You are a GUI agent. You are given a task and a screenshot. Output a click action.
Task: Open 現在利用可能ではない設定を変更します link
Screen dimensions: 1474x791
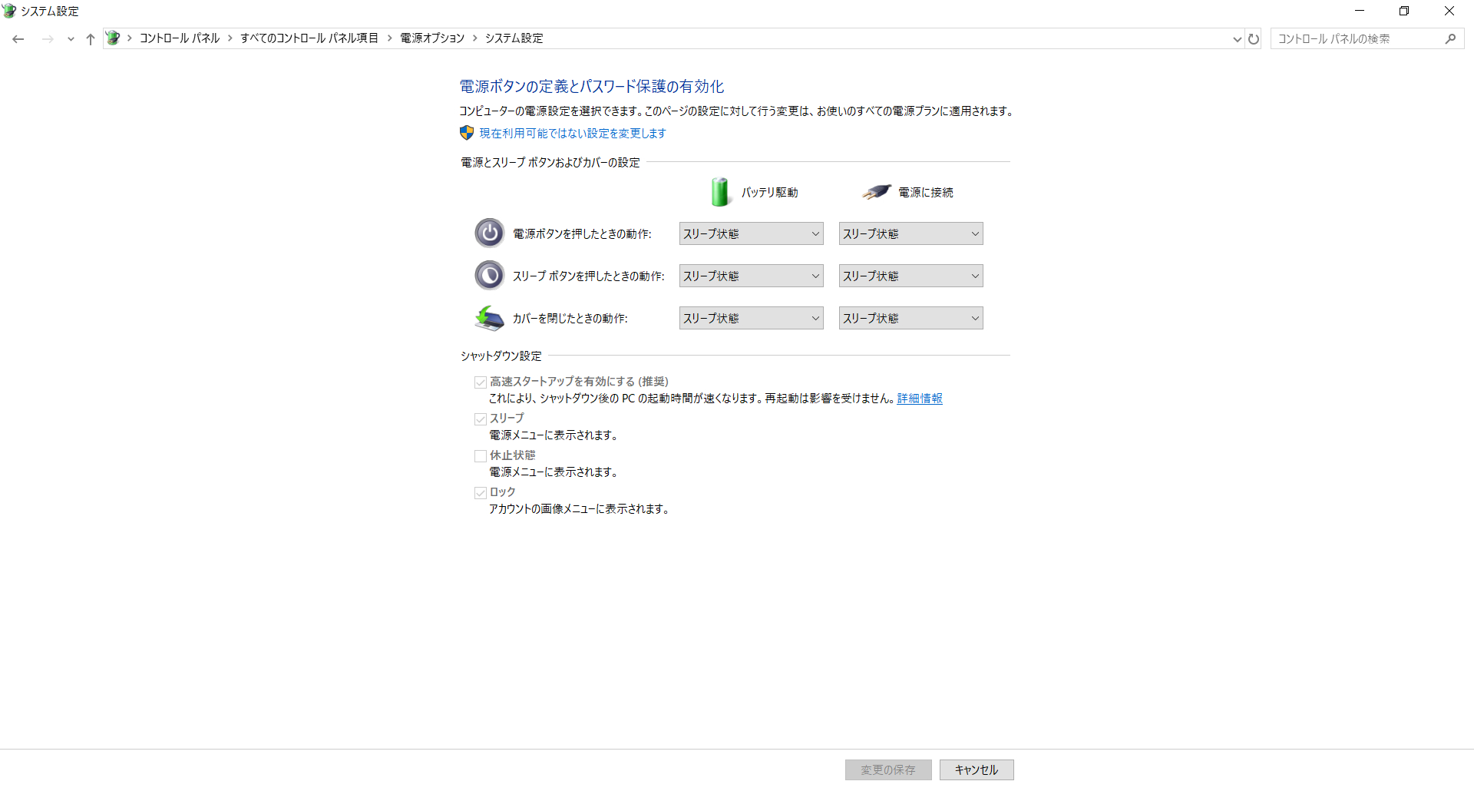(x=573, y=134)
